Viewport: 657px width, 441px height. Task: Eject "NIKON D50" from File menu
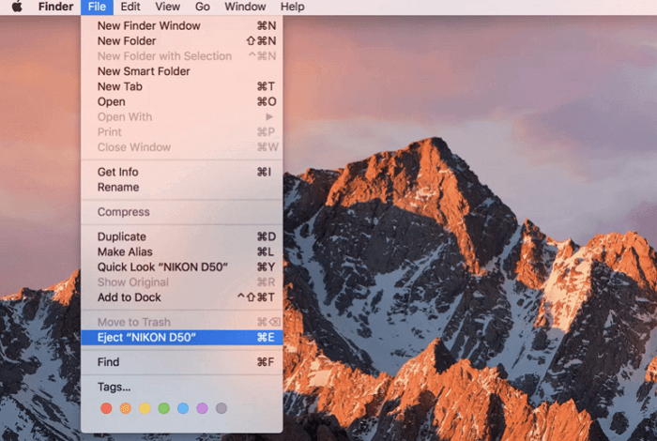point(182,338)
